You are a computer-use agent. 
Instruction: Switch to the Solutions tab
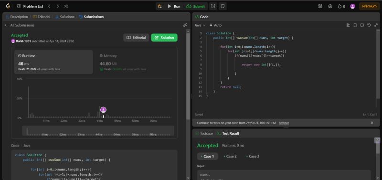coord(65,17)
